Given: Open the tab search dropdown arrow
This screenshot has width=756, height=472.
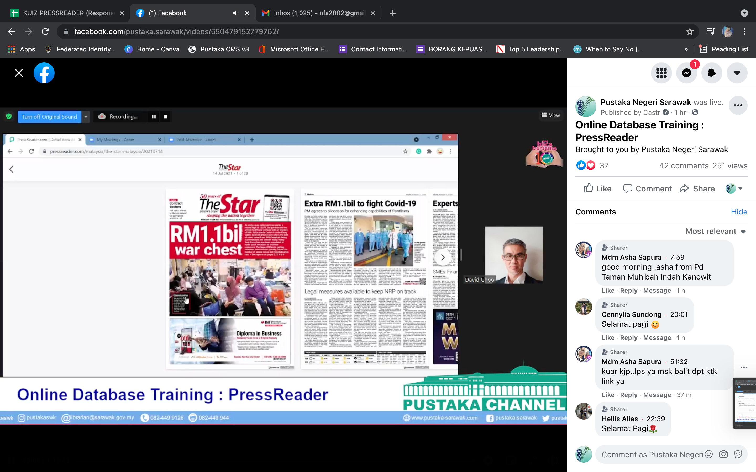Looking at the screenshot, I should tap(744, 13).
